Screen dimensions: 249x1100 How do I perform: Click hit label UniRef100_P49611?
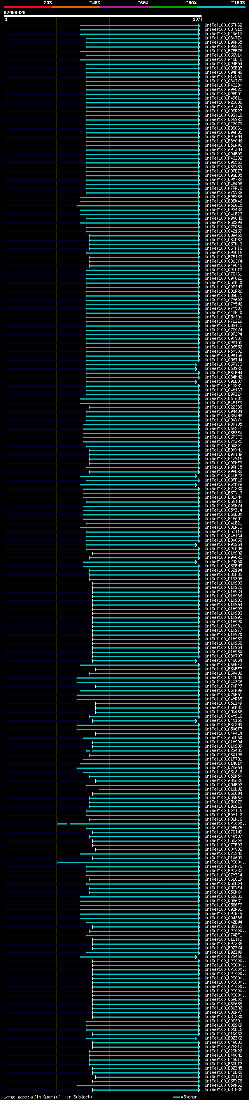click(x=223, y=98)
